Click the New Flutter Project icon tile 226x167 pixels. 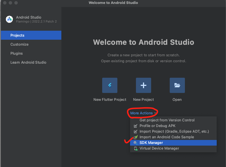[110, 85]
